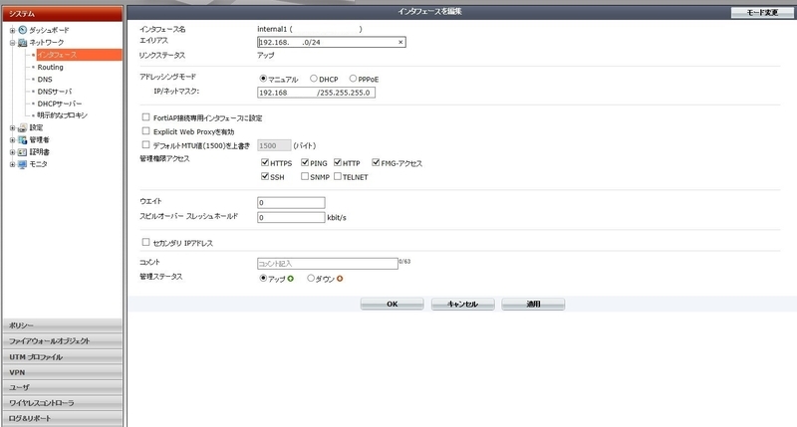
Task: Open ワイヤレスコントローラ section
Action: tap(63, 403)
